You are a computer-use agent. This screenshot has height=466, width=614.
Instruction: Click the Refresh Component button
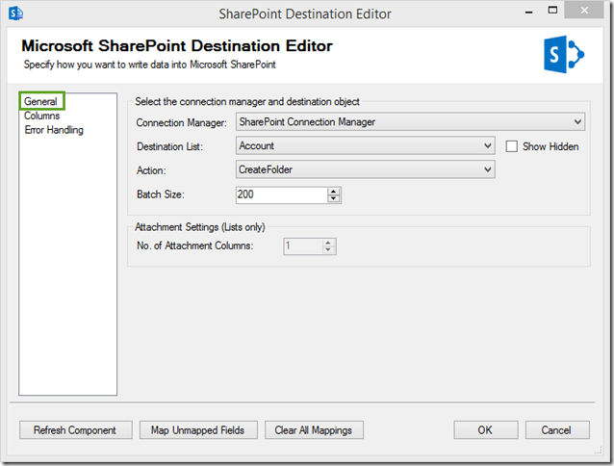[x=76, y=430]
